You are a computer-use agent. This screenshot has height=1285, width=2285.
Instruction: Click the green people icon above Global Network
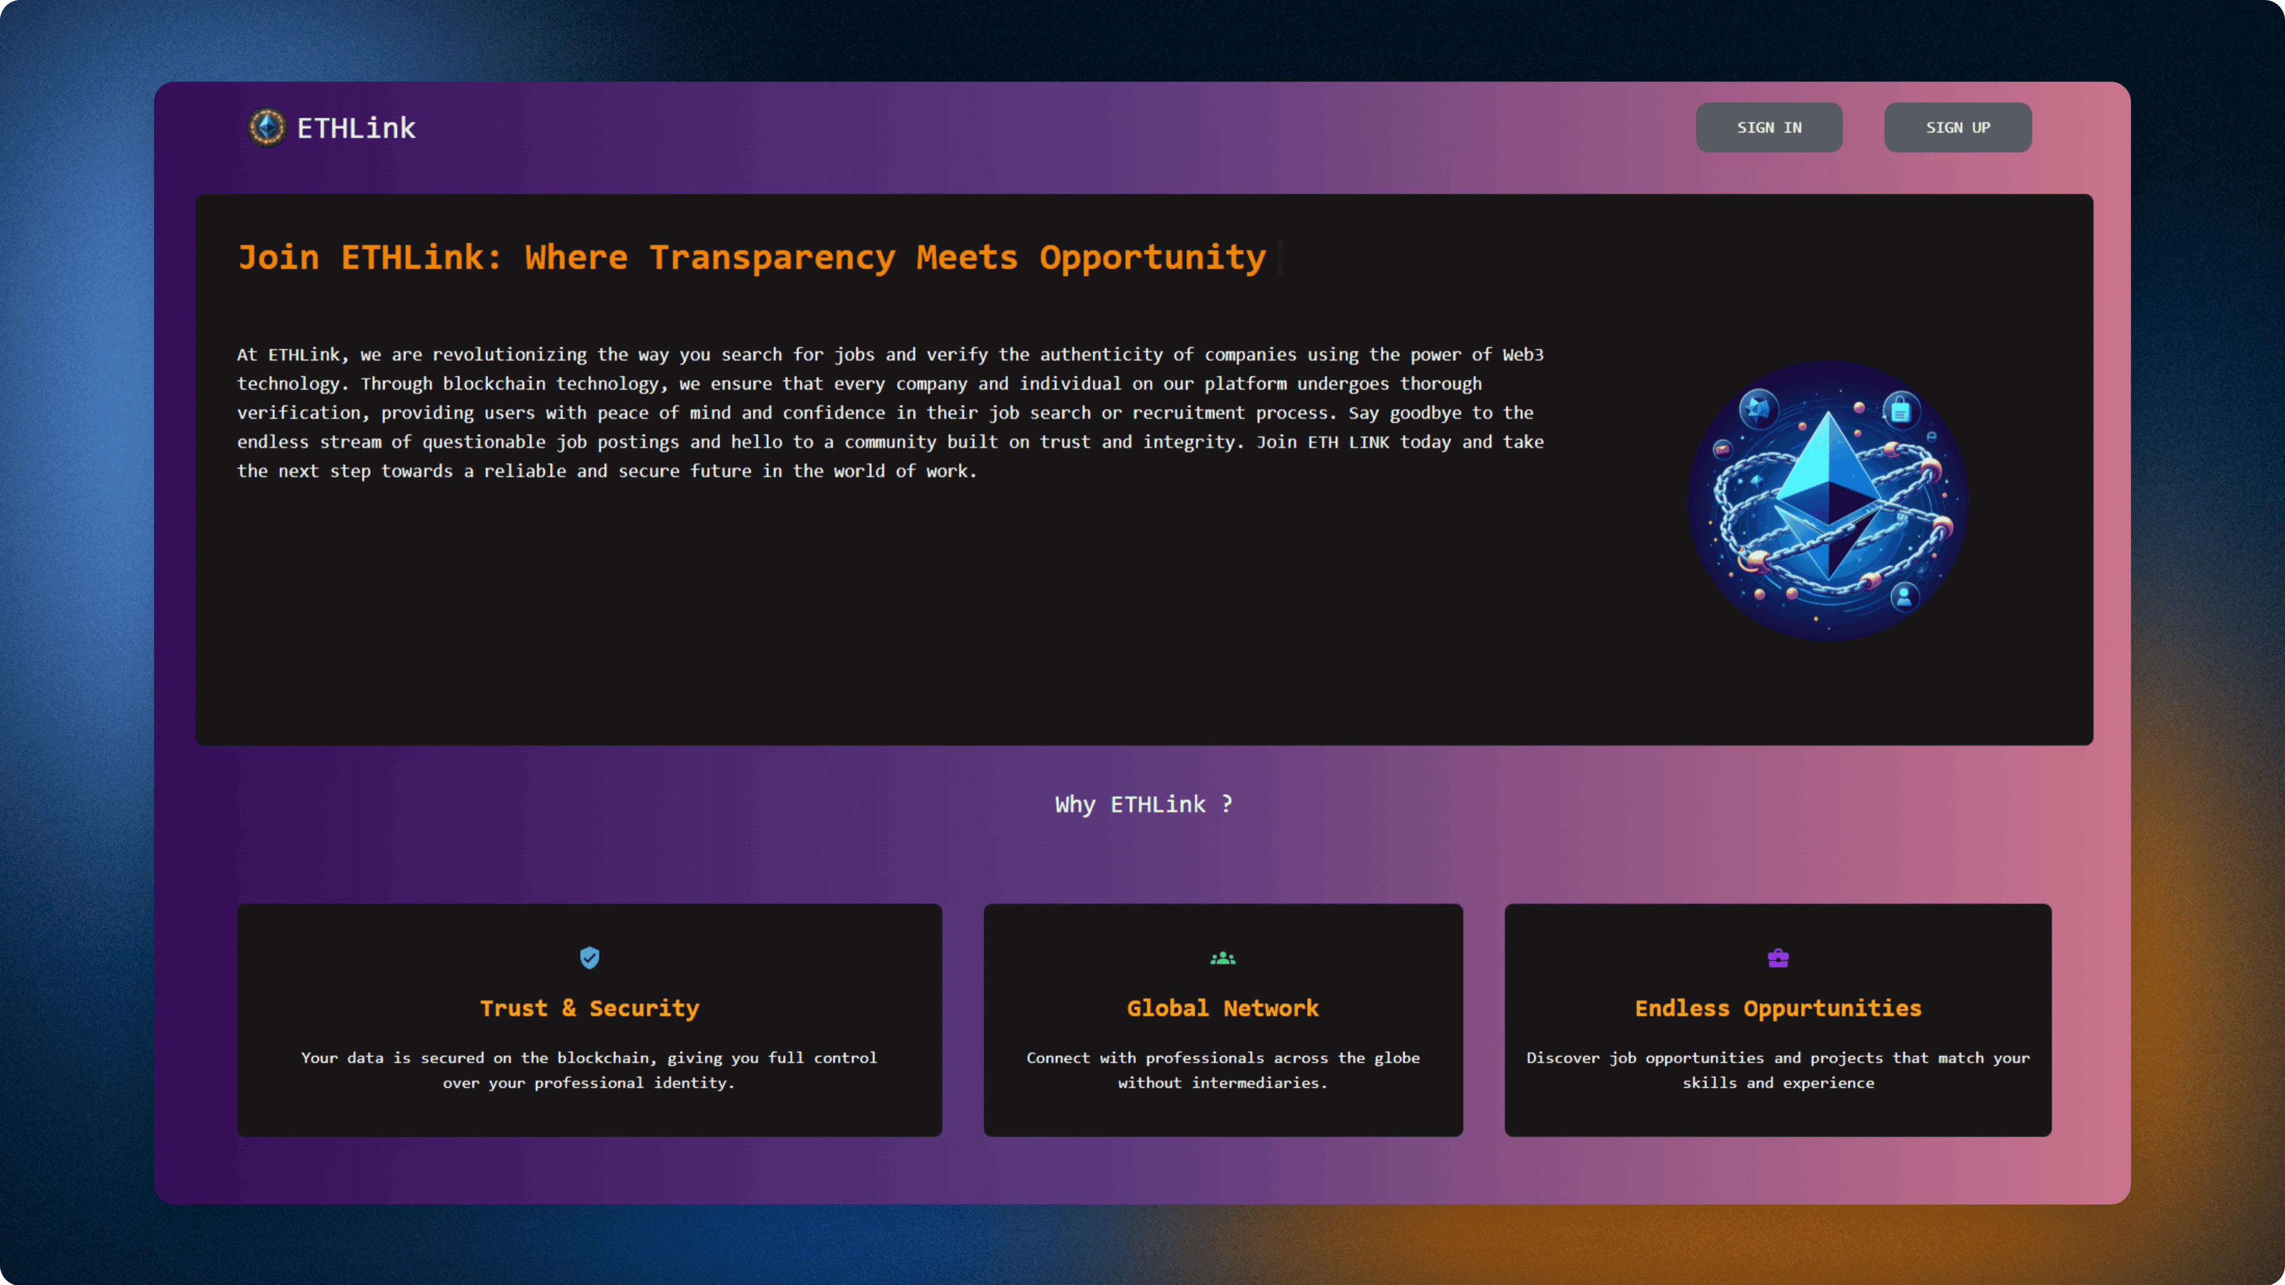tap(1222, 957)
